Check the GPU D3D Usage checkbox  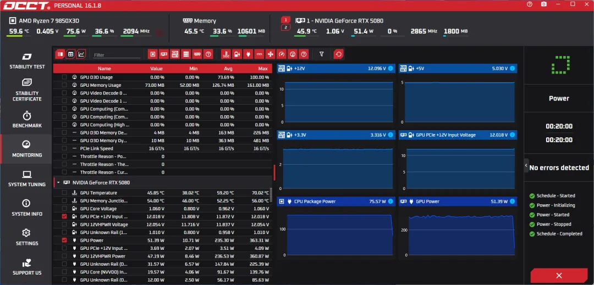(64, 77)
